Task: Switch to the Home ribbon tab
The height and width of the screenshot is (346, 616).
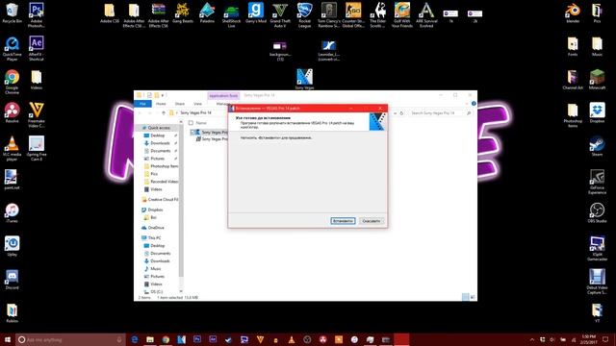Action: (161, 104)
